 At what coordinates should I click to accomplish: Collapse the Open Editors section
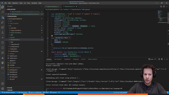point(6,9)
